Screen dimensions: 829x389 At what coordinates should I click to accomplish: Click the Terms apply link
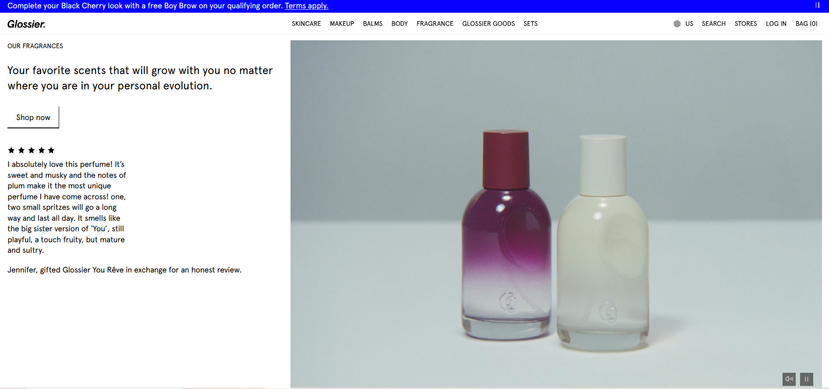(x=307, y=6)
